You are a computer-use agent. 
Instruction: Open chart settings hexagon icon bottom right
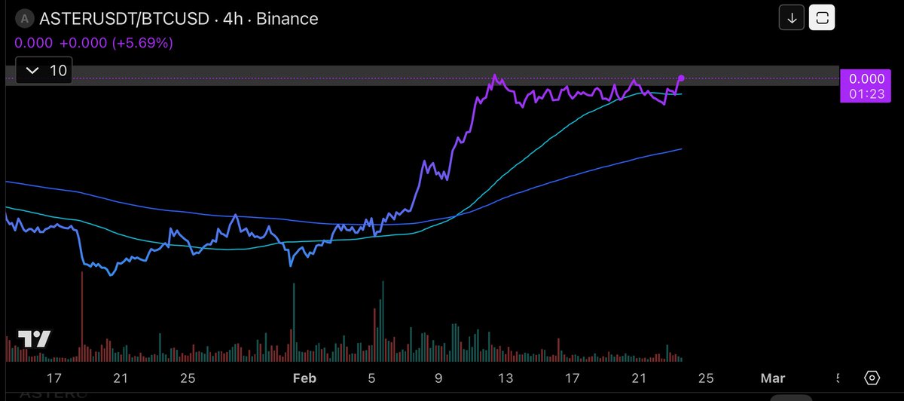pos(872,378)
